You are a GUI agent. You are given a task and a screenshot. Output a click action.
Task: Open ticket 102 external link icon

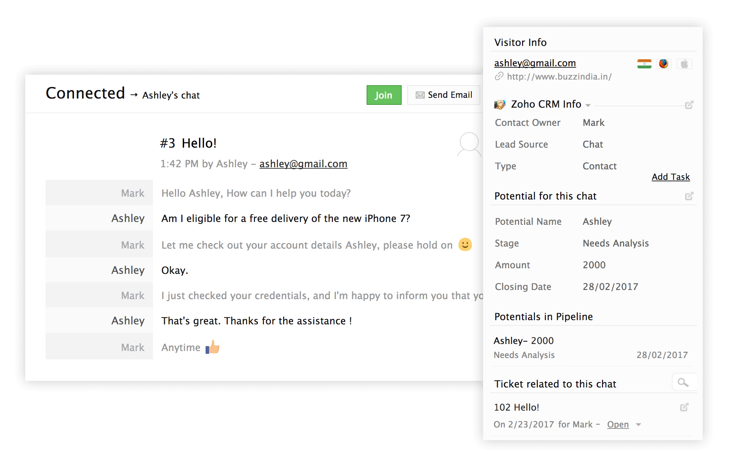(684, 407)
